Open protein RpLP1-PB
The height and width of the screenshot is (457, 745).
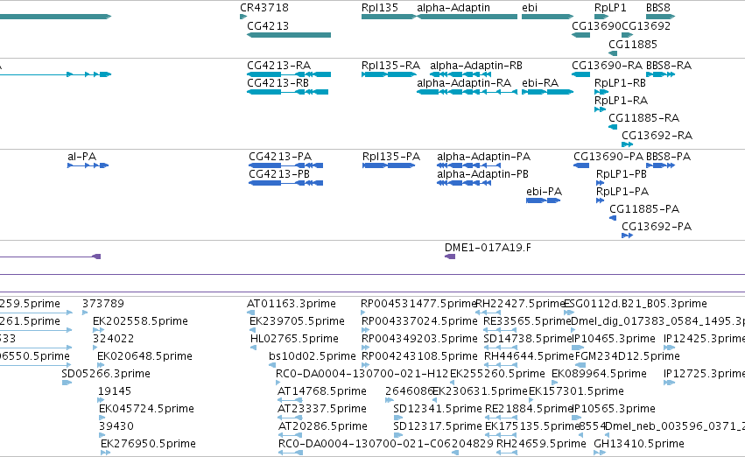tap(622, 174)
